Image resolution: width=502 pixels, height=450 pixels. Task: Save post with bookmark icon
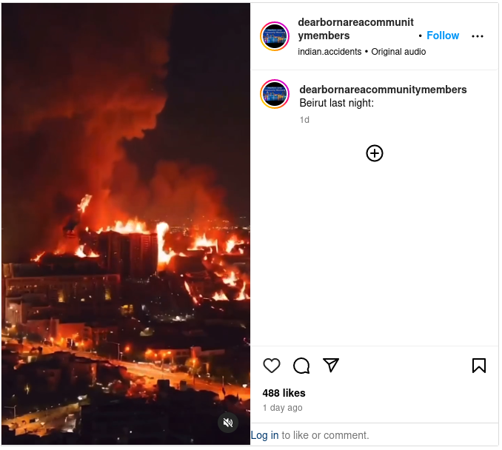[479, 366]
